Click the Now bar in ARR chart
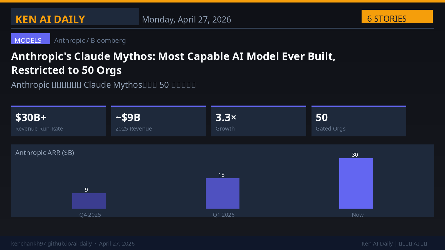The height and width of the screenshot is (250, 445). (356, 183)
